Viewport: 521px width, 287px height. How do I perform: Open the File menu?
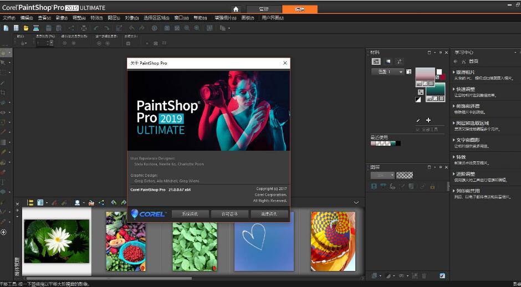point(9,18)
